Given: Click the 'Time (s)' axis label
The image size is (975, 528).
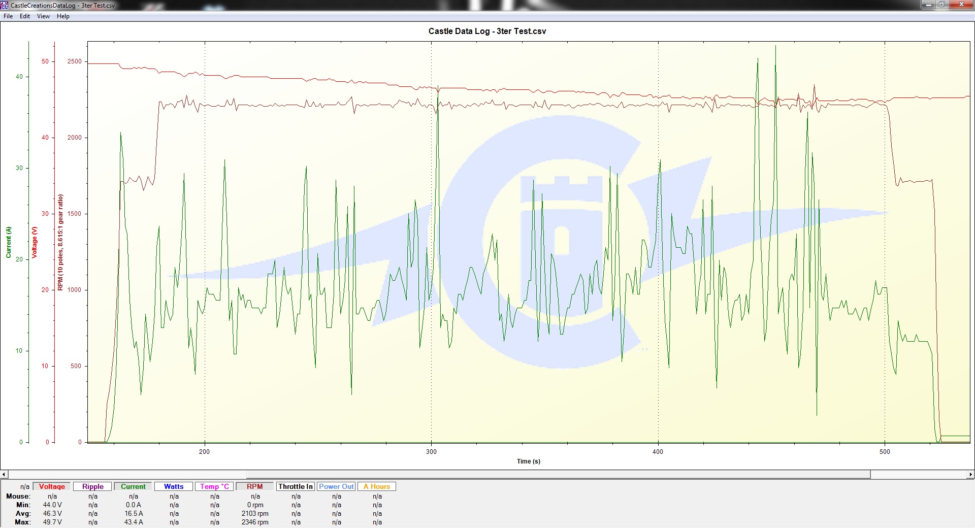Looking at the screenshot, I should [529, 461].
